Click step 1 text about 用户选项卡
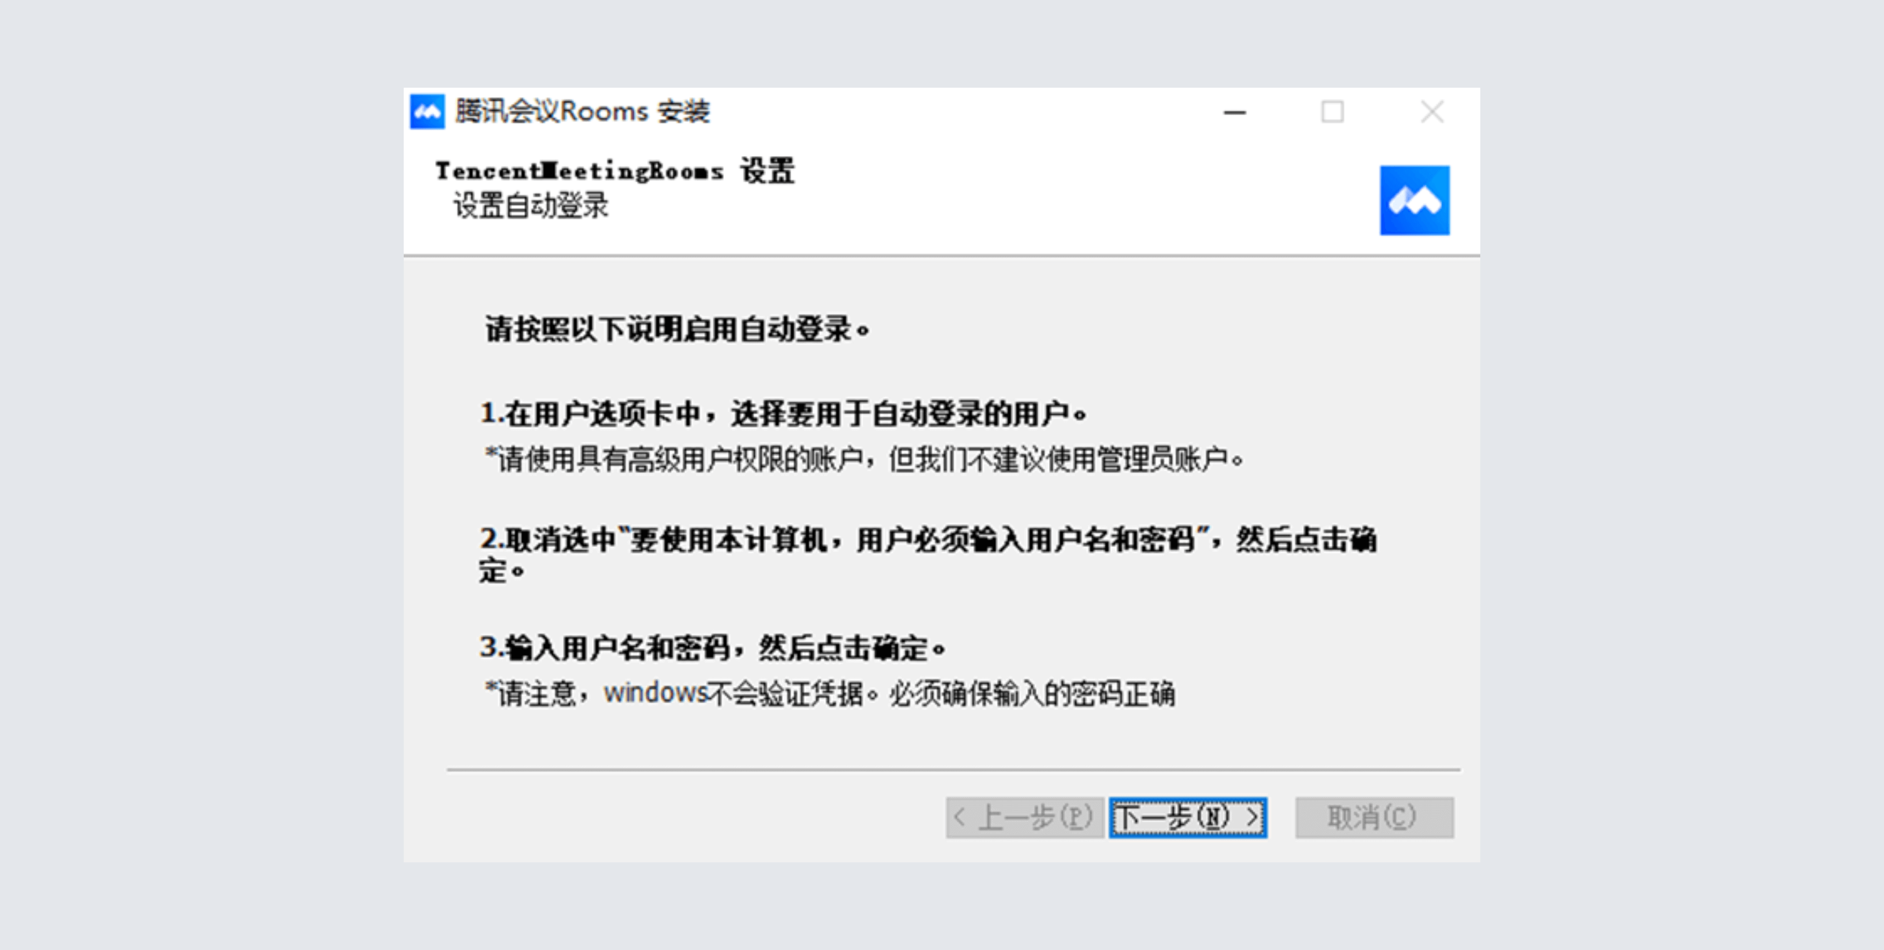 click(x=783, y=414)
